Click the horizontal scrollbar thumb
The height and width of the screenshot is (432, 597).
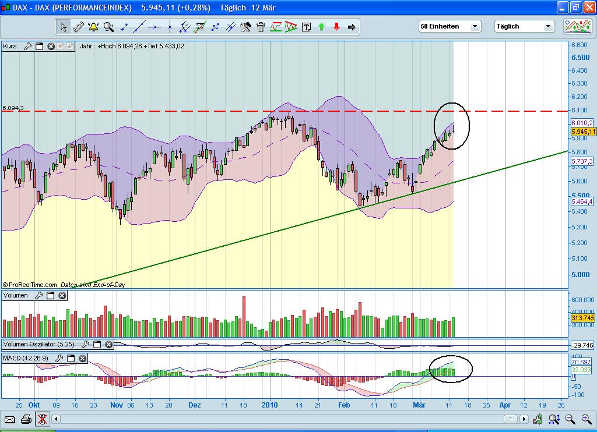pyautogui.click(x=511, y=419)
